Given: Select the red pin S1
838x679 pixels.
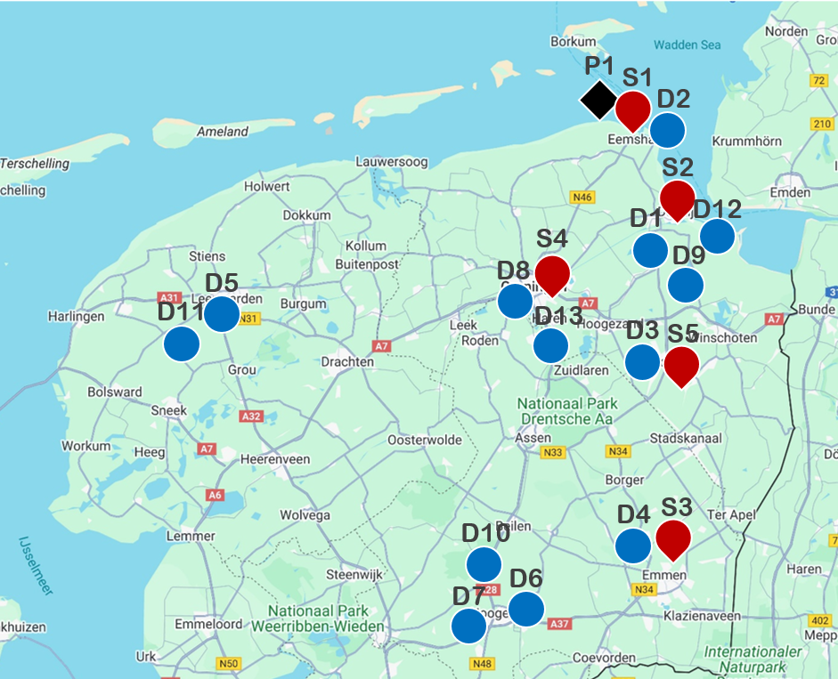Looking at the screenshot, I should 633,111.
